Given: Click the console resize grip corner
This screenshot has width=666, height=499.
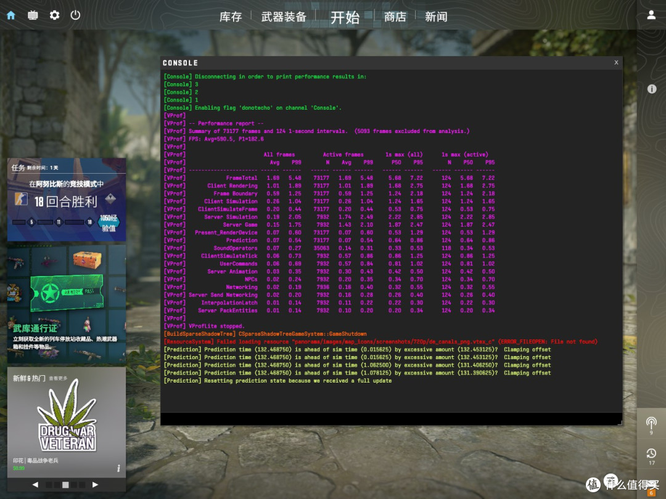Looking at the screenshot, I should [620, 422].
